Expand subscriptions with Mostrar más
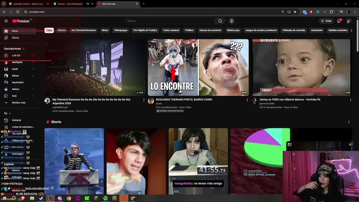The width and height of the screenshot is (359, 202). (19, 103)
